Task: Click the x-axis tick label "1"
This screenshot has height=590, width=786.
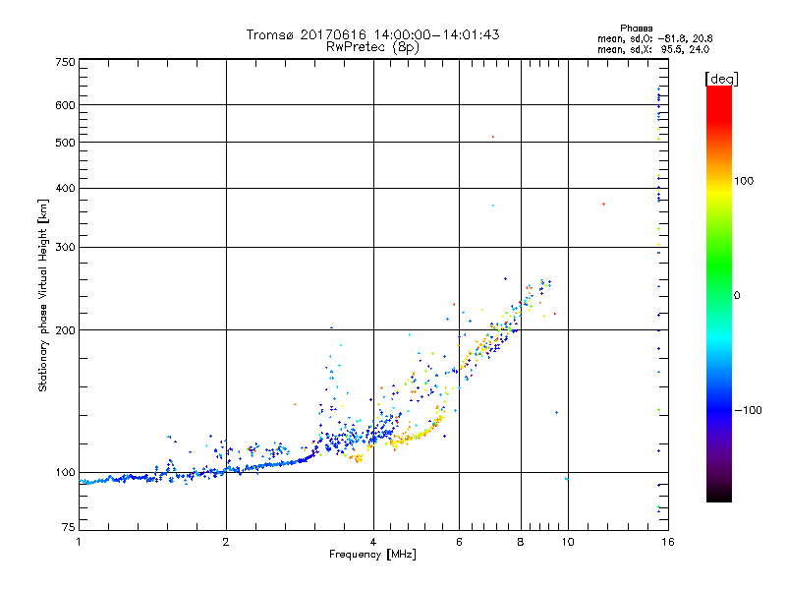Action: tap(79, 542)
